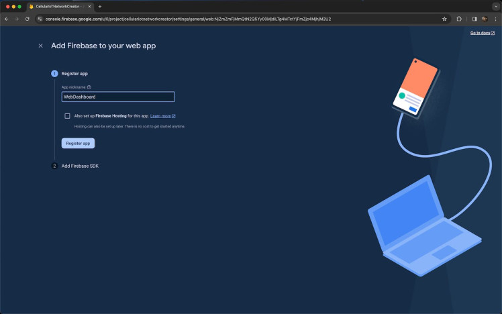
Task: Select the CellularIoTNetworkCreator browser tab
Action: [60, 7]
